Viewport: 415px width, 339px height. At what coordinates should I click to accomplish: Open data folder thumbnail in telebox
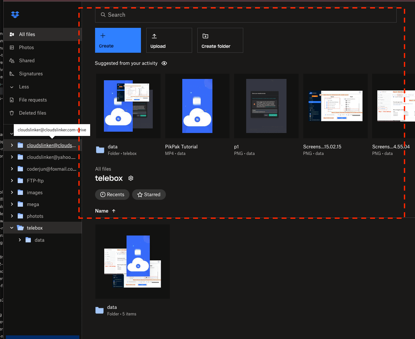[x=132, y=261]
